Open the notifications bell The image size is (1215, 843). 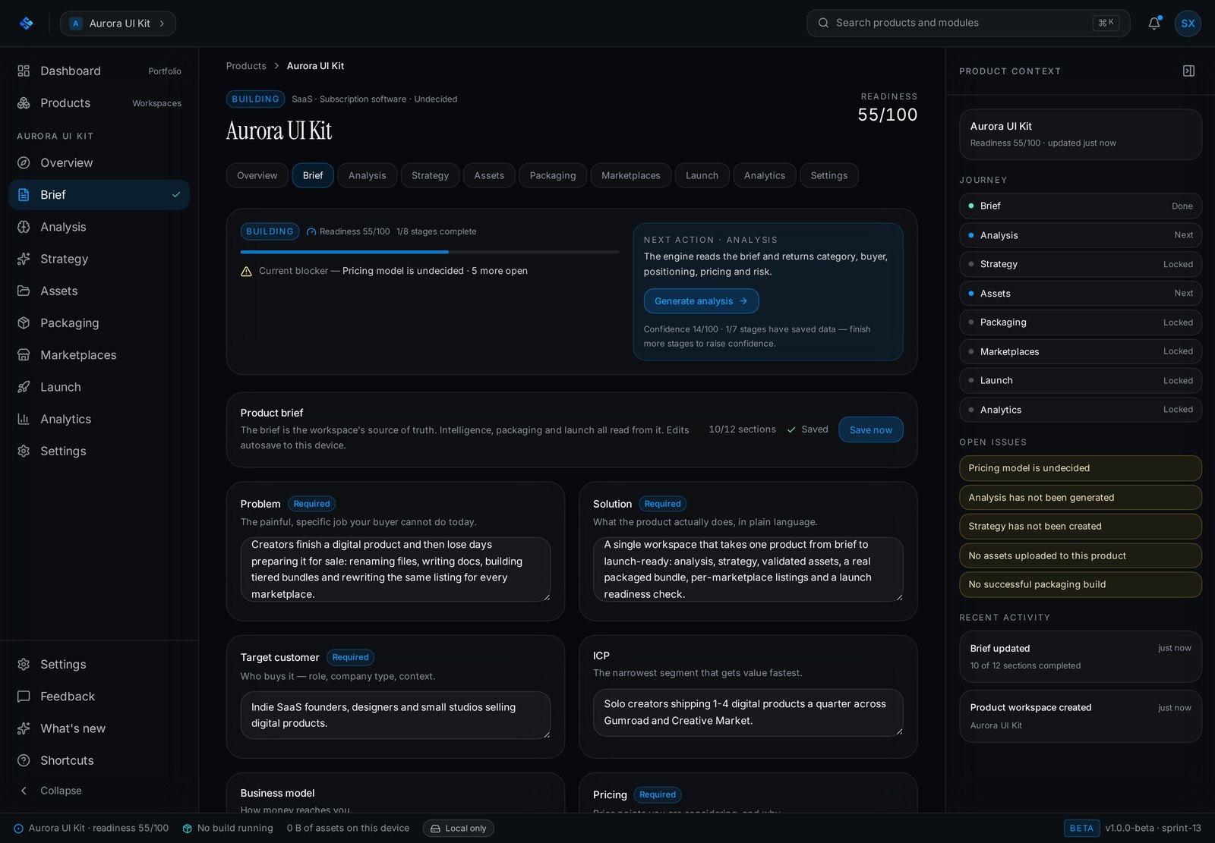(x=1154, y=23)
